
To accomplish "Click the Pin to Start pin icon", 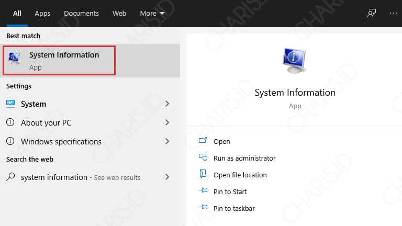I will pyautogui.click(x=203, y=190).
